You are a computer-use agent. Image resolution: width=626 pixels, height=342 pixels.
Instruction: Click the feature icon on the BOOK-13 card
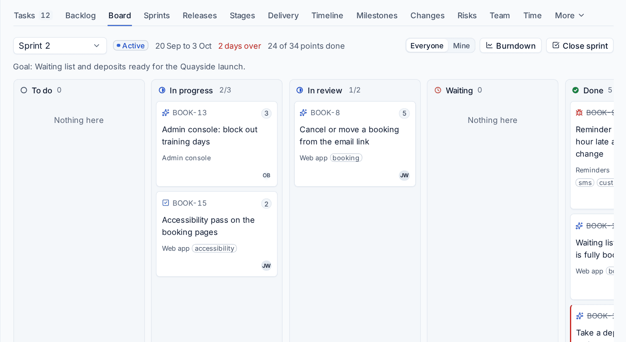point(166,113)
